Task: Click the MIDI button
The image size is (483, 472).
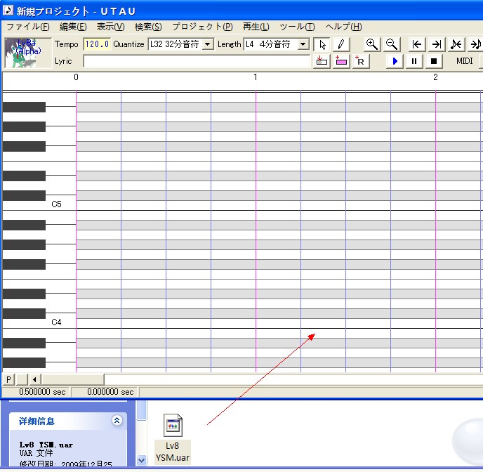Action: coord(465,61)
